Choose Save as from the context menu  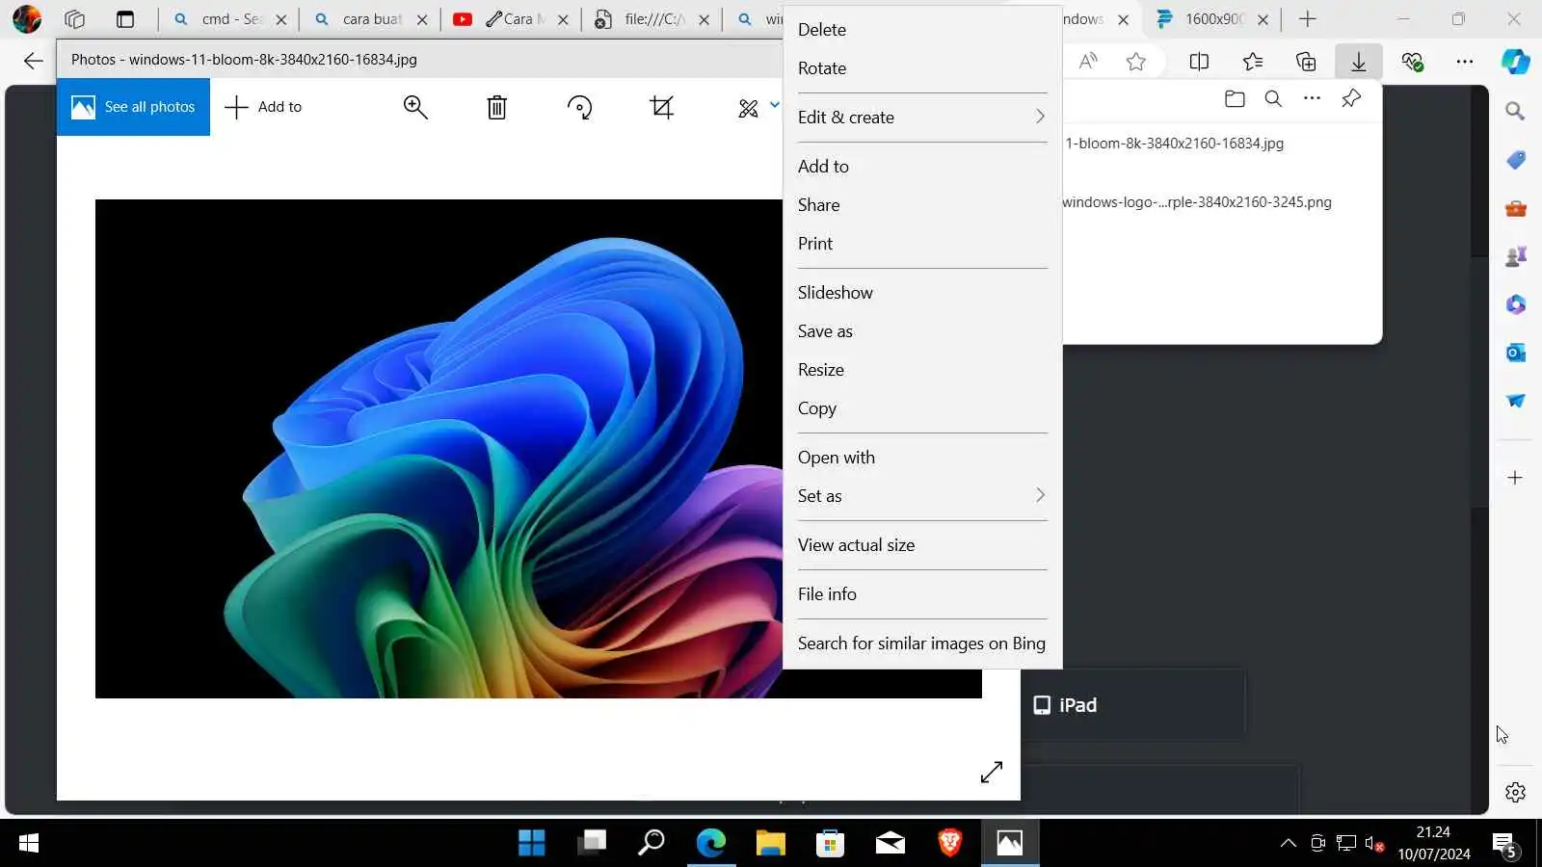point(825,330)
